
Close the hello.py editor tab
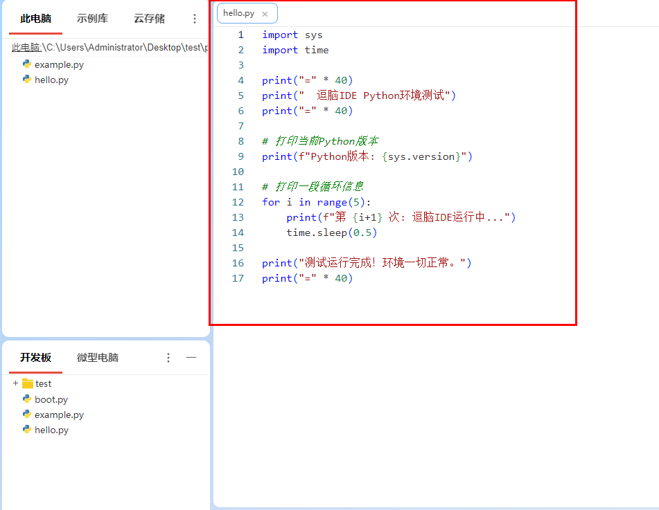tap(265, 14)
